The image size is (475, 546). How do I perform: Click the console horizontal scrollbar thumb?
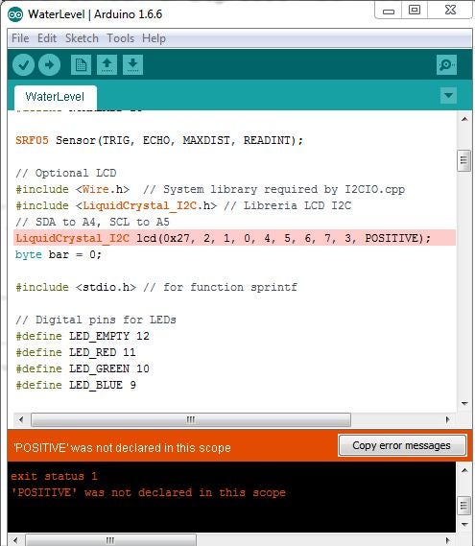(x=110, y=540)
